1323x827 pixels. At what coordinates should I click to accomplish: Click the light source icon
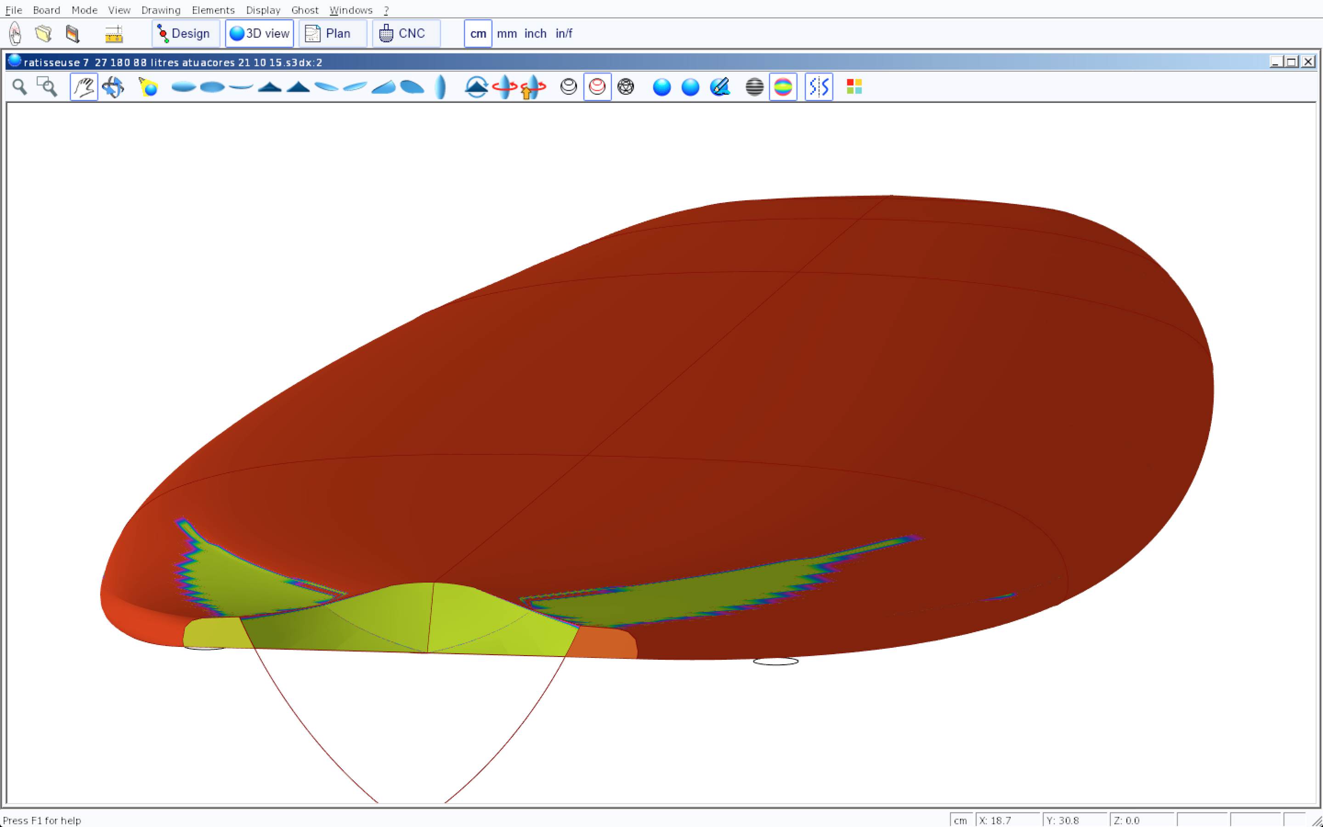pos(148,87)
